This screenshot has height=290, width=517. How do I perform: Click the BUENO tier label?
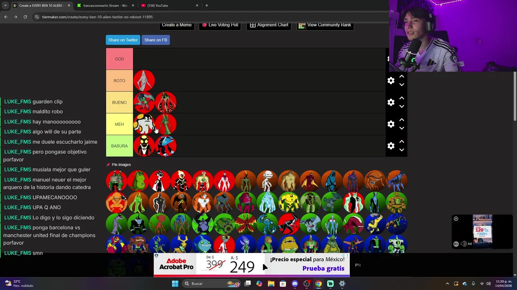click(x=119, y=102)
